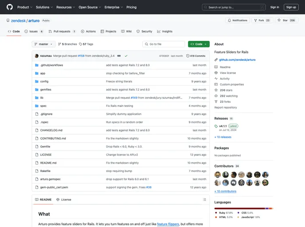Viewport: 305px width, 227px height.
Task: Open issue #38 link in gem-public_cert.pem row
Action: 149,187
